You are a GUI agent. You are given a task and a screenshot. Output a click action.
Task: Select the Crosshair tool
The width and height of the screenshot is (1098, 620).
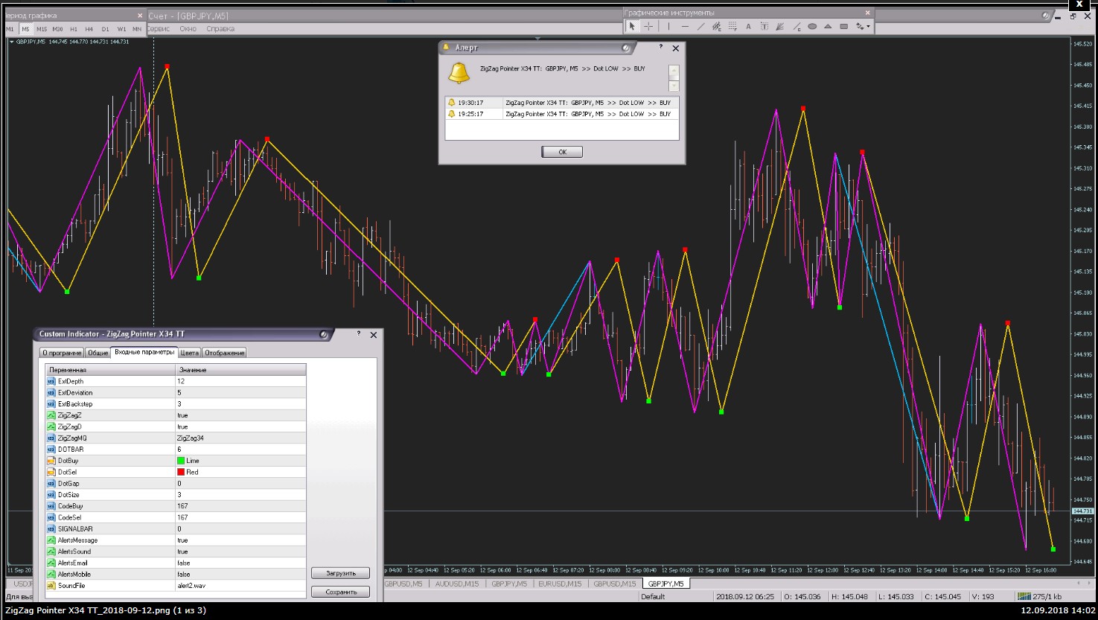[648, 27]
